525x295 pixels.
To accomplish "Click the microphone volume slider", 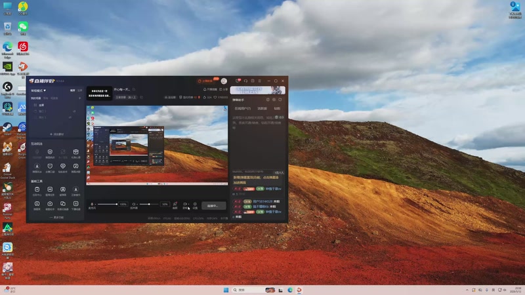I will pos(108,204).
